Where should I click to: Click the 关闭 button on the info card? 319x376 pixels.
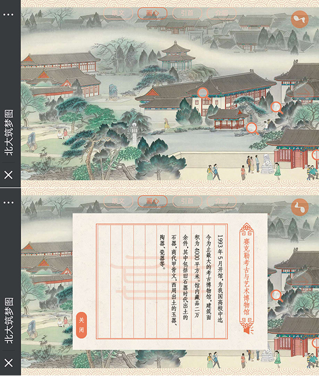[x=81, y=325]
